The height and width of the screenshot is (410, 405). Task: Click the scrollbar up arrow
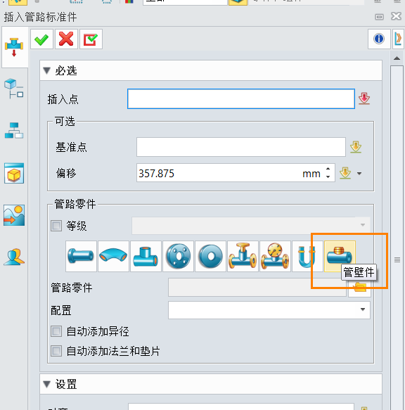point(397,58)
